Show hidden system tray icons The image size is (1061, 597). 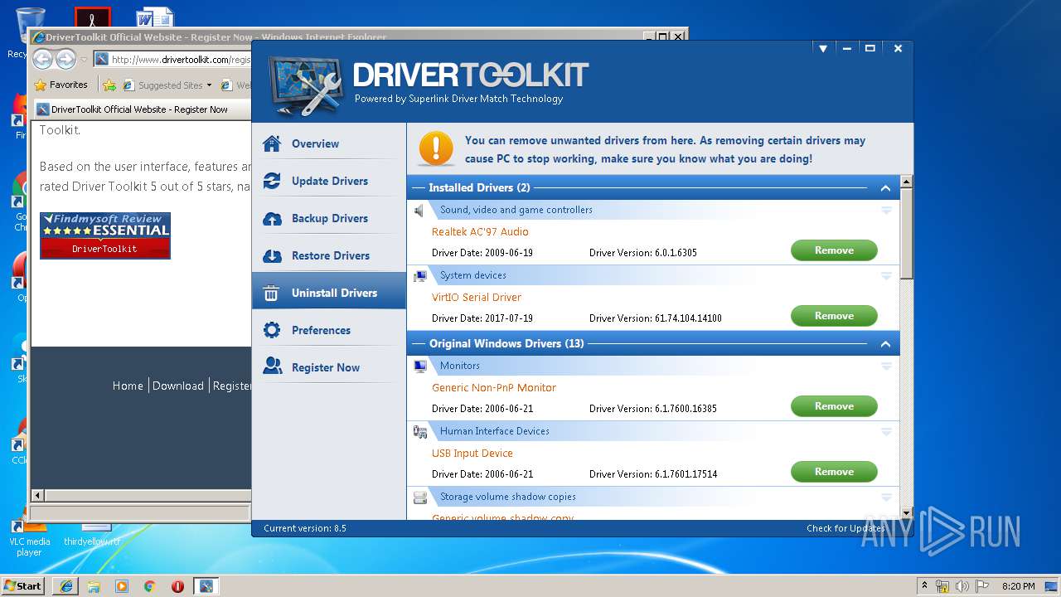[x=923, y=586]
